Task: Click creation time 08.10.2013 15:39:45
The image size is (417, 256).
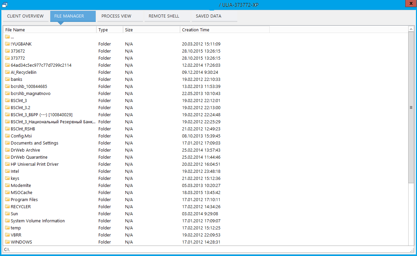Action: point(201,136)
